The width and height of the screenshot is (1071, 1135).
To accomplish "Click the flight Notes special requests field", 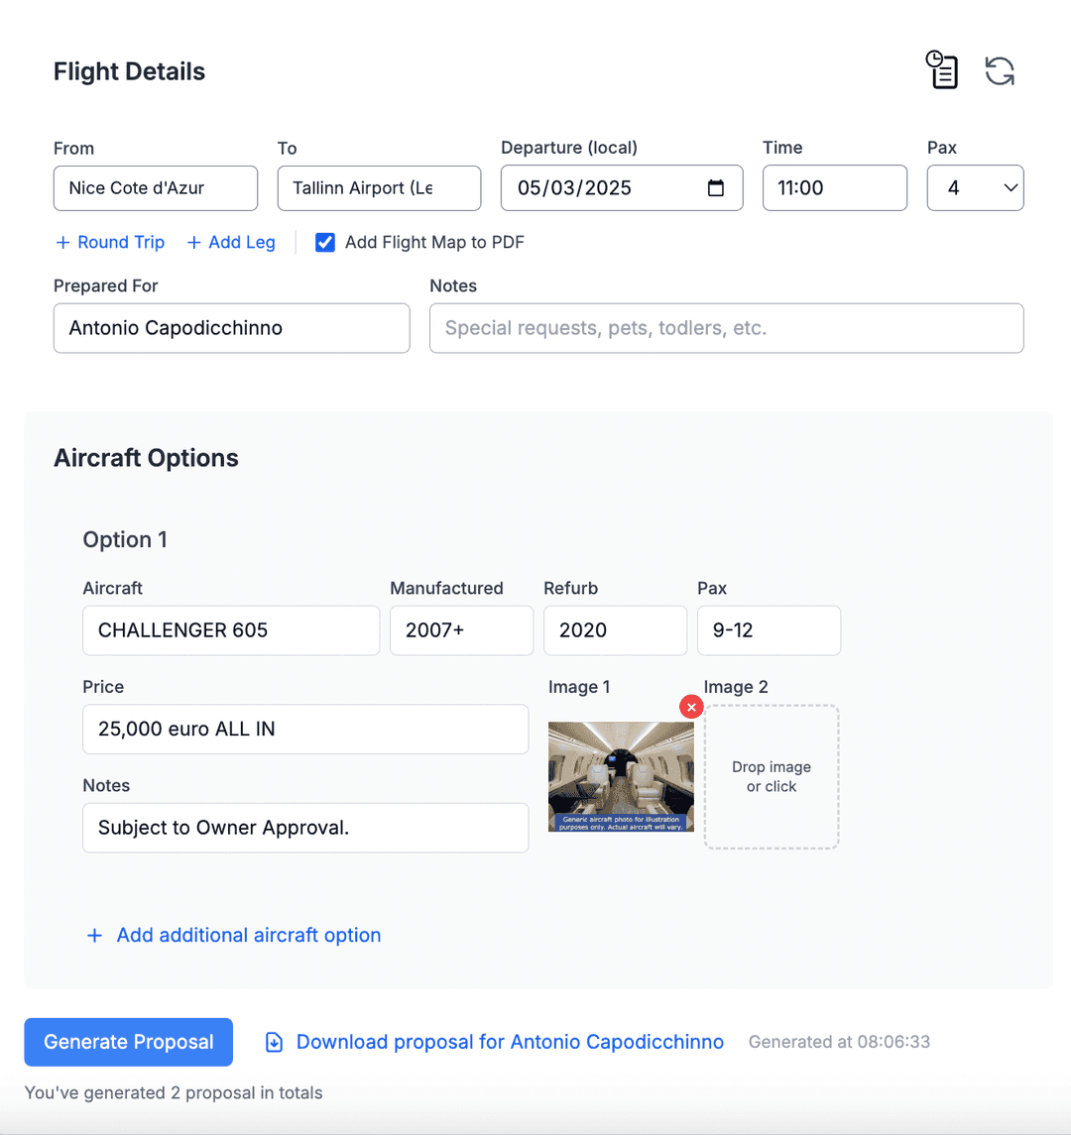I will pos(726,328).
